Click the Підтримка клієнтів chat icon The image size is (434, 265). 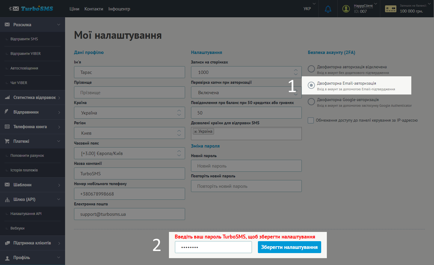point(7,243)
